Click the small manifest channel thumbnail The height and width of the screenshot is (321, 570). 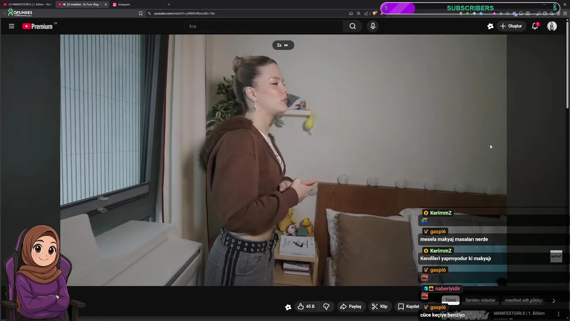556,256
